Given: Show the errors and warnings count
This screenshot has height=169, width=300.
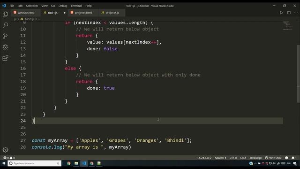Looking at the screenshot, I should (9, 158).
